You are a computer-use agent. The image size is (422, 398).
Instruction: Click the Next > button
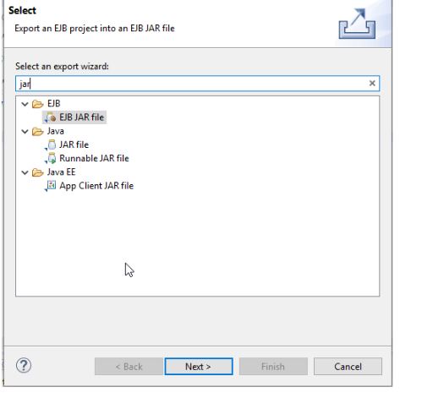(199, 367)
